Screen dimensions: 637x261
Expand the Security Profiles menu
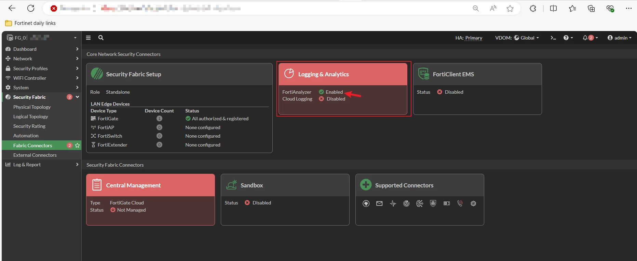(42, 68)
